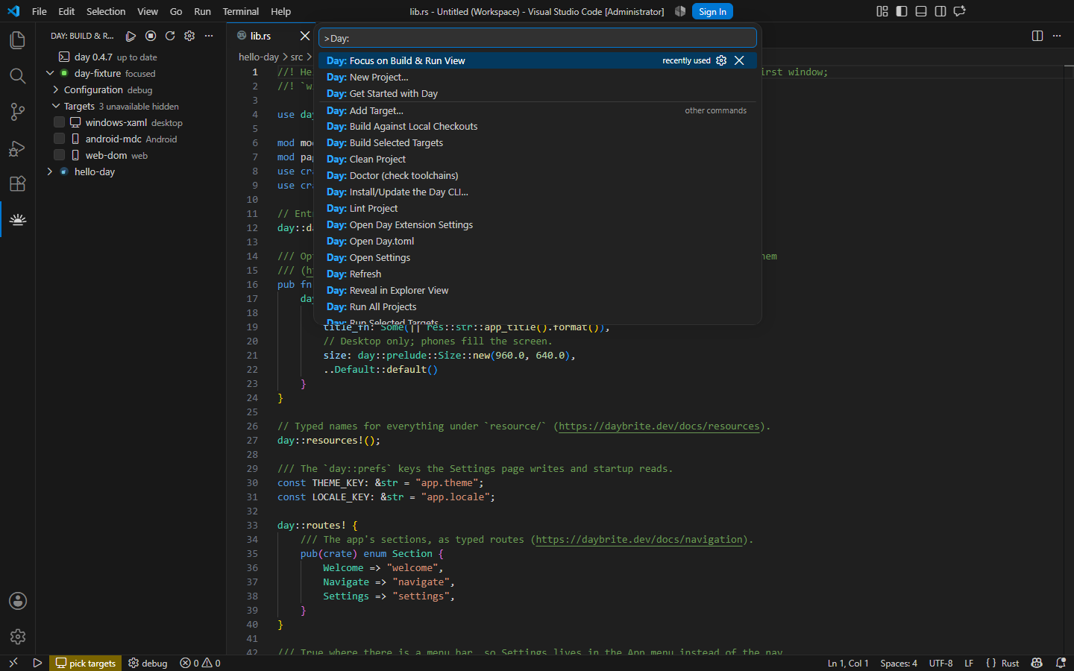The height and width of the screenshot is (671, 1074).
Task: Open daybrite.dev/docs/resources link in code
Action: (659, 426)
